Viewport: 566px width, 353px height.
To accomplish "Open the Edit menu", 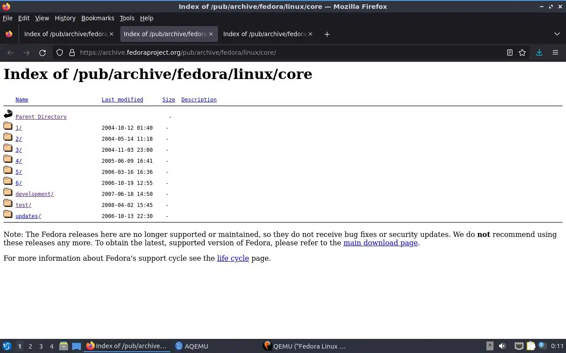I will [x=24, y=18].
